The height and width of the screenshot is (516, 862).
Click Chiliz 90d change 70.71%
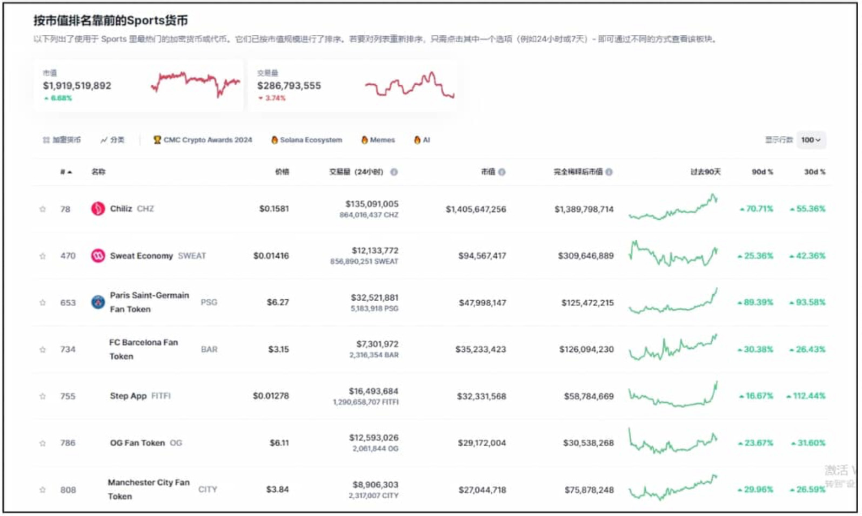[756, 209]
